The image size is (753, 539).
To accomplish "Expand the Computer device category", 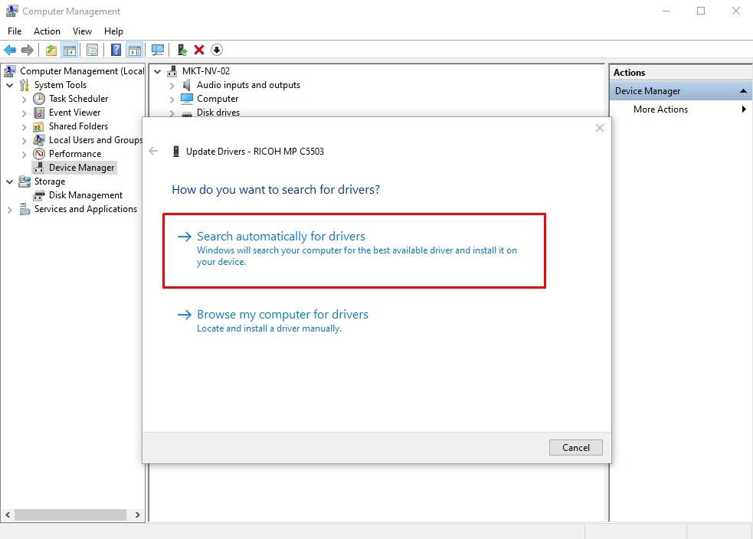I will [x=172, y=100].
